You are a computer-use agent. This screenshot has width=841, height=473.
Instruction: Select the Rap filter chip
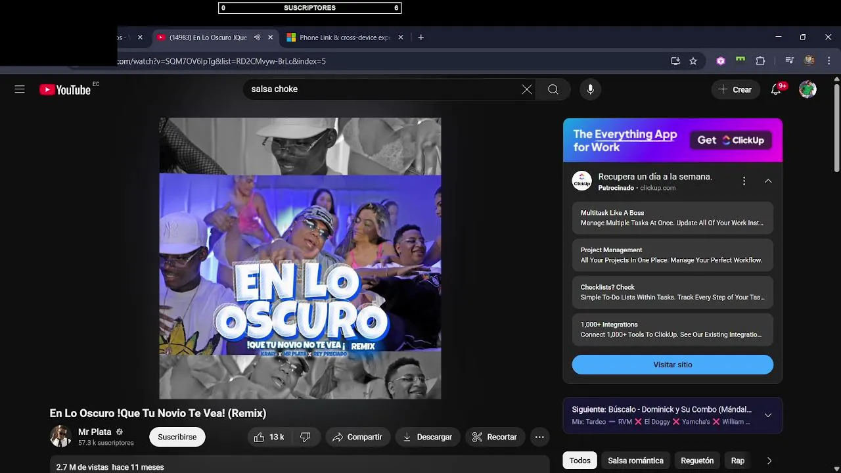pyautogui.click(x=738, y=461)
